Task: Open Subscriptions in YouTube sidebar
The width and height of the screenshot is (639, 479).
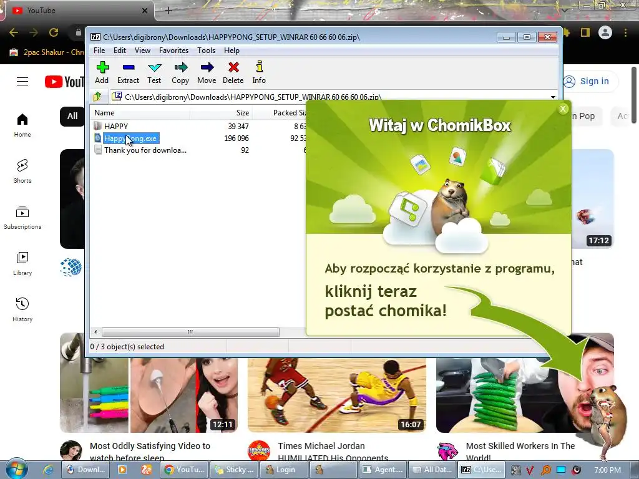Action: point(22,218)
